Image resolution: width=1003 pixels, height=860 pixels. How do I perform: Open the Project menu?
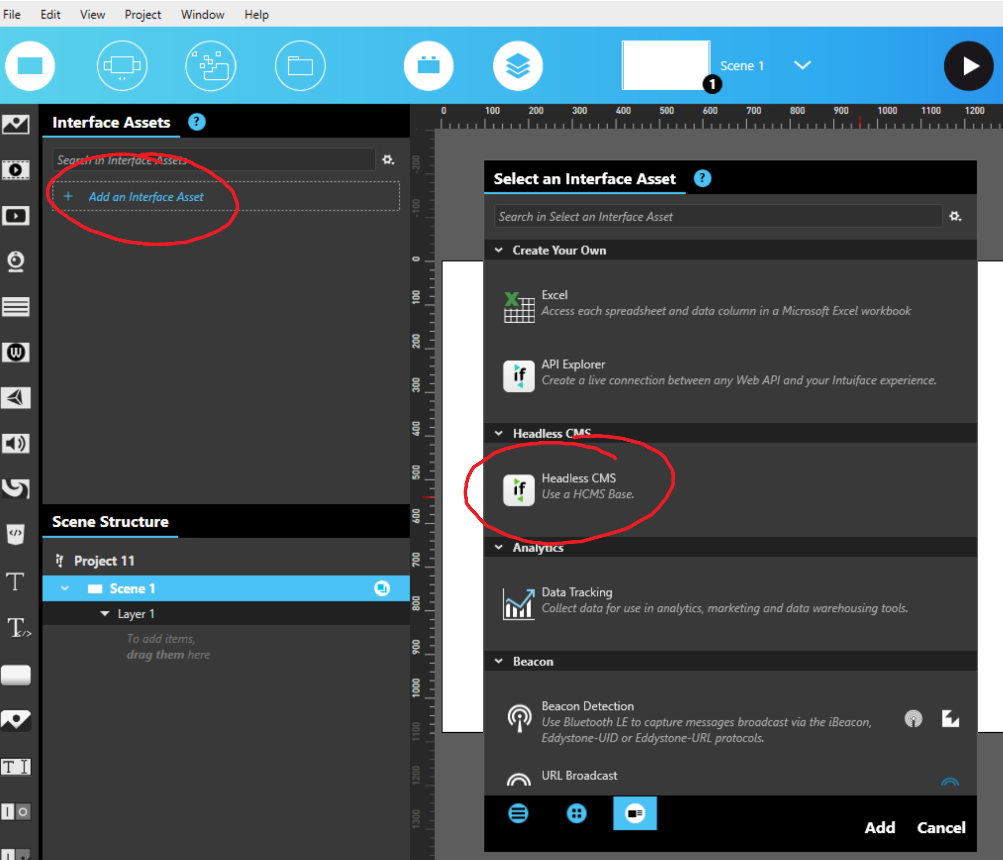point(143,15)
